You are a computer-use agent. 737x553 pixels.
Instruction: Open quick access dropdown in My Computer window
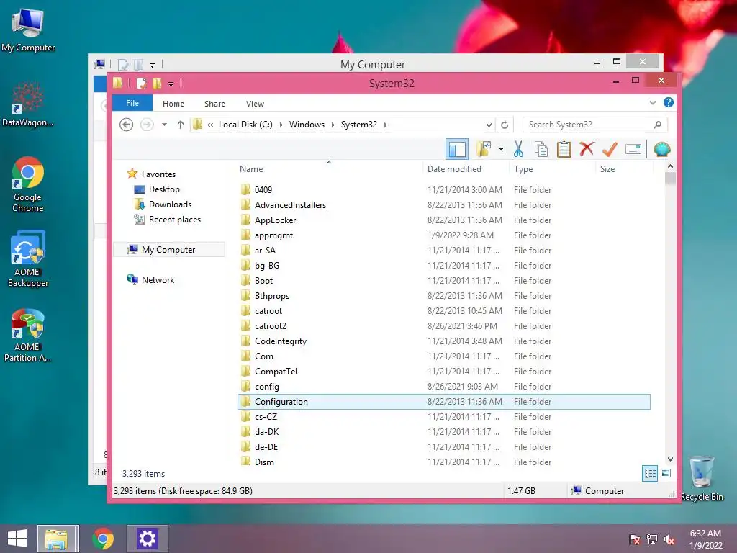153,65
